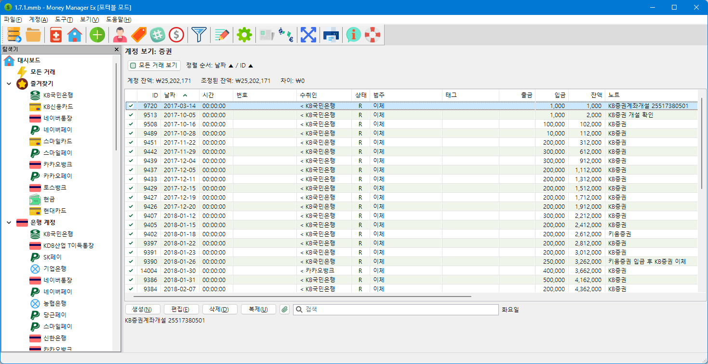Open the Currency manager dollar icon
The width and height of the screenshot is (708, 364).
(176, 35)
